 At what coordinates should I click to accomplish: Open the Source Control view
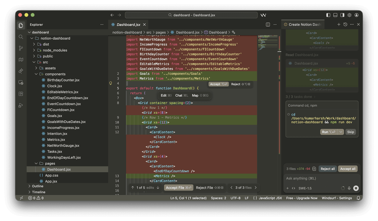point(21,48)
